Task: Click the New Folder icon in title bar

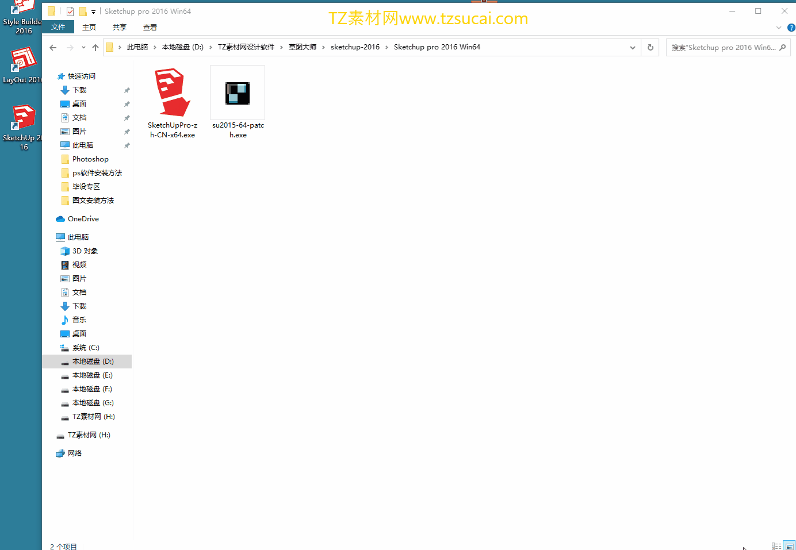Action: (83, 11)
